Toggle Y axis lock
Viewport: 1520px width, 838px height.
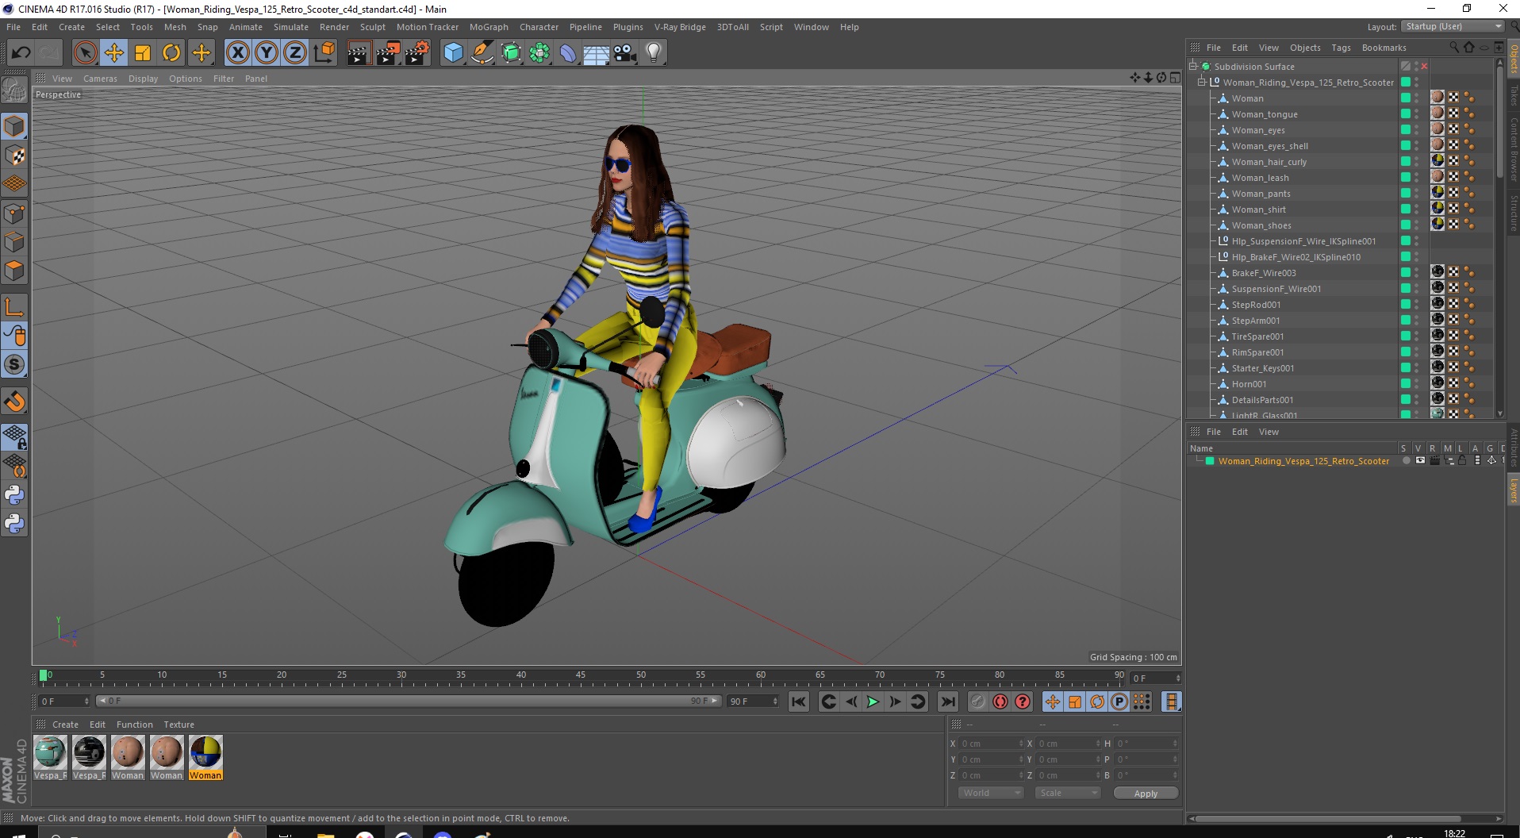(x=267, y=53)
